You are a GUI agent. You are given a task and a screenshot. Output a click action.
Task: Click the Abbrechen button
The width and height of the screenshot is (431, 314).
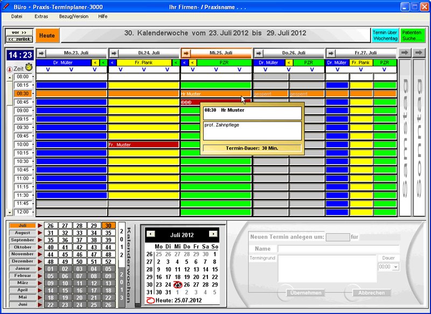pyautogui.click(x=371, y=292)
